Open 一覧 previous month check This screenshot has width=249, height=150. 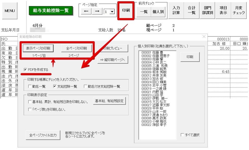pyautogui.click(x=144, y=12)
